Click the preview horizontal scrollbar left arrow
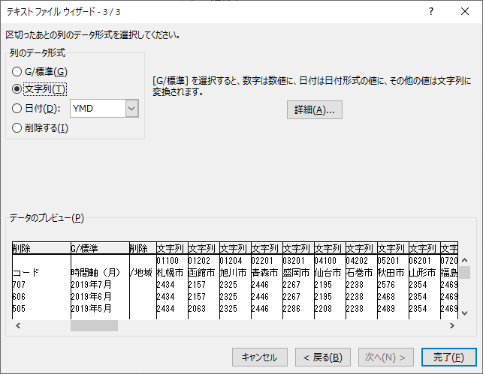This screenshot has width=483, height=374. click(17, 325)
